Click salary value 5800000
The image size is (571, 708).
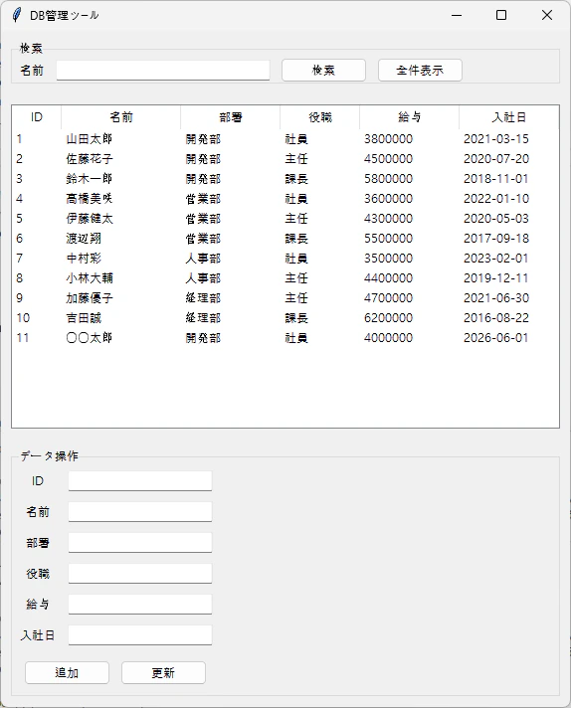click(389, 179)
